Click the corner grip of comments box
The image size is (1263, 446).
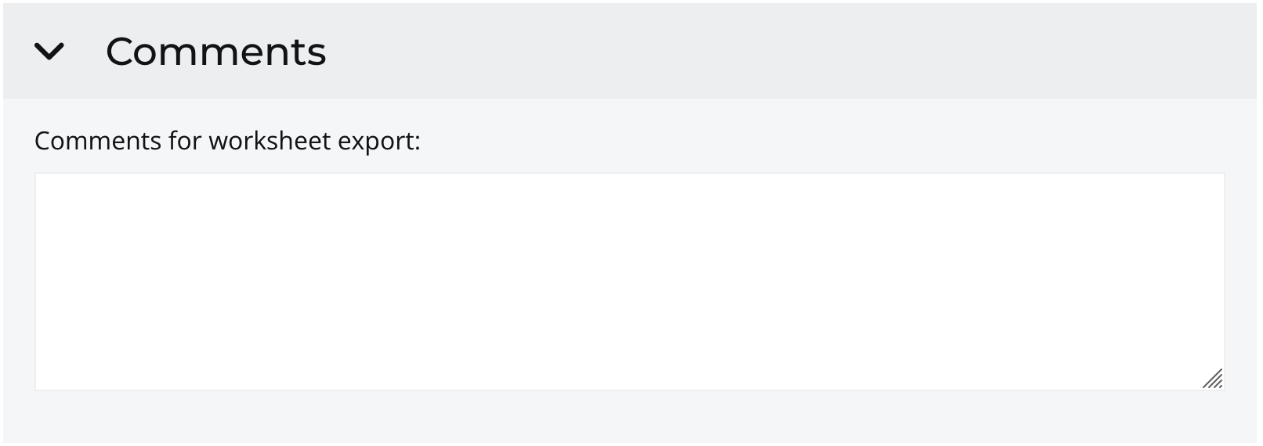pyautogui.click(x=1212, y=379)
